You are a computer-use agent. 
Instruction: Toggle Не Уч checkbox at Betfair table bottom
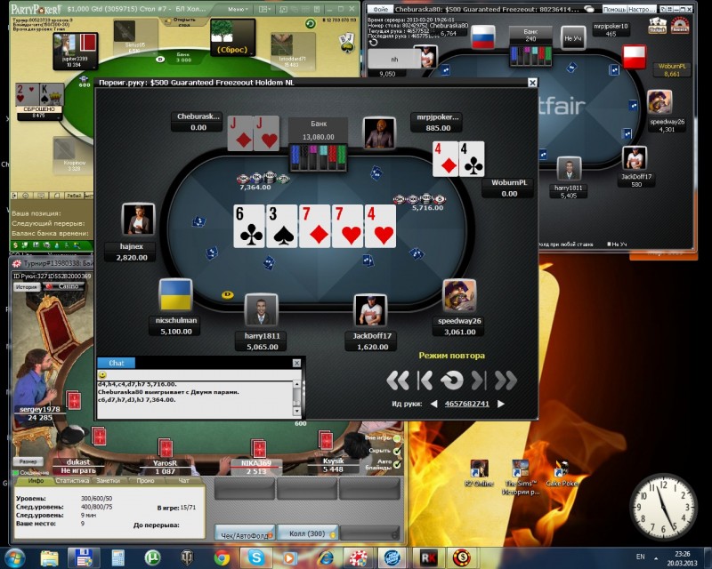tap(610, 244)
